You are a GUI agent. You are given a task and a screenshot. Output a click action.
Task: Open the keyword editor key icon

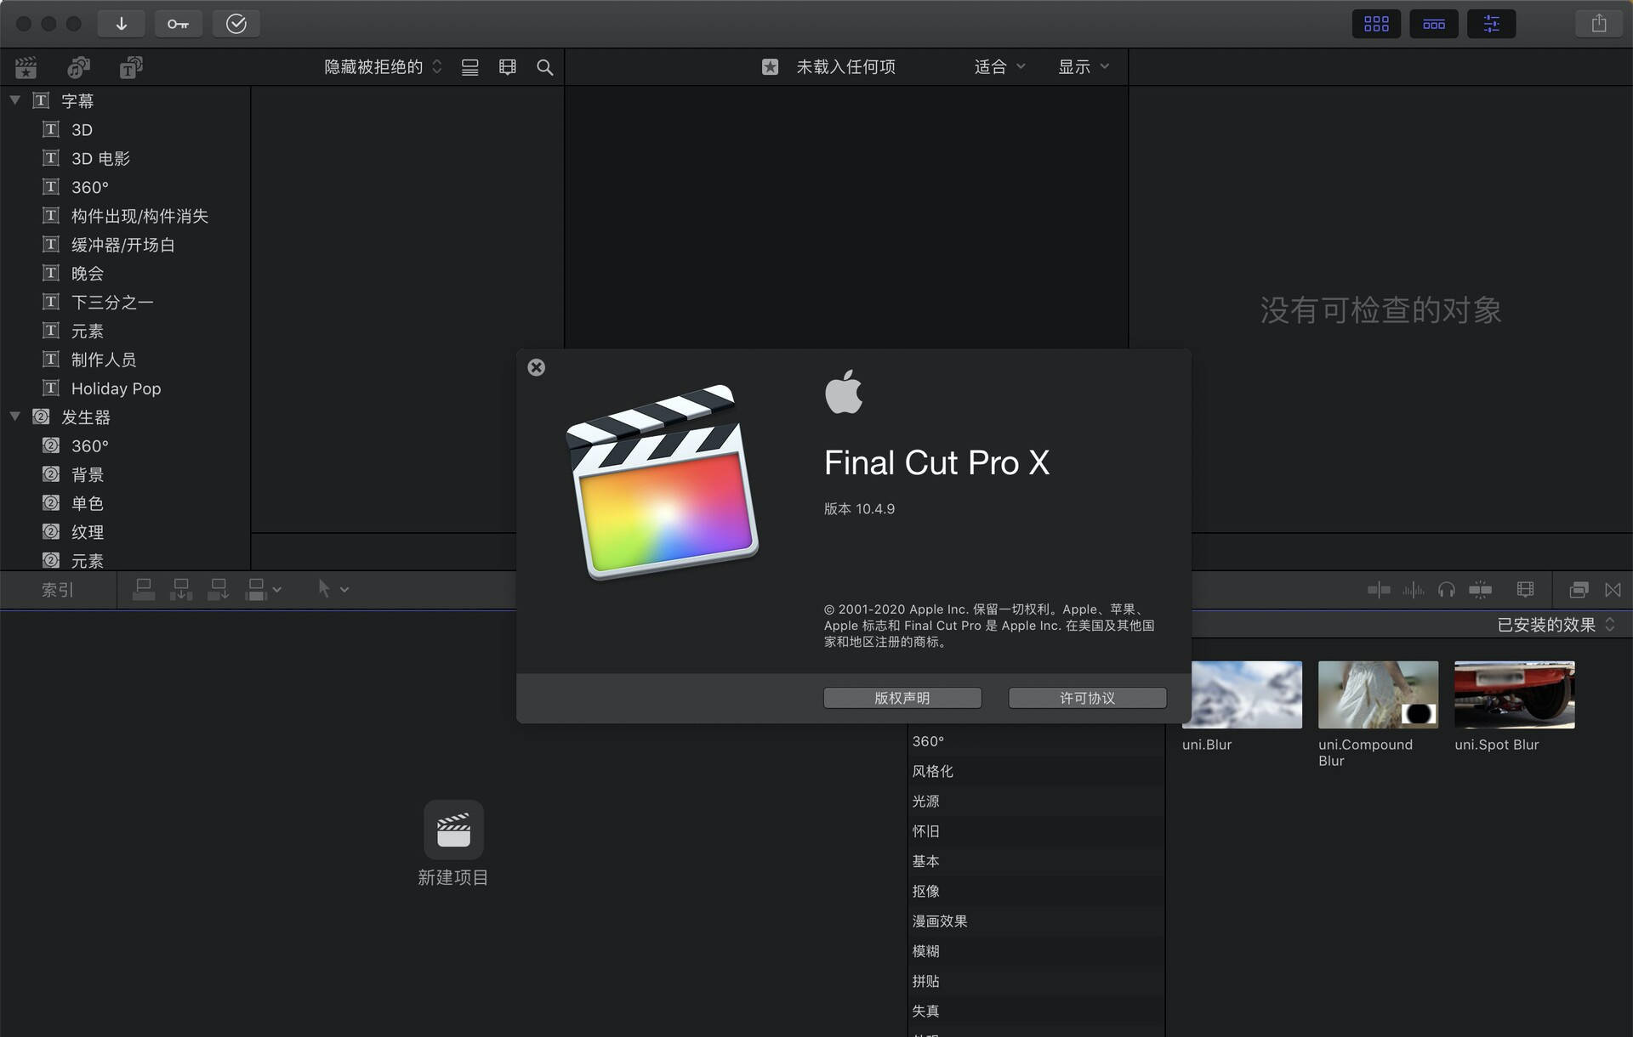point(178,24)
